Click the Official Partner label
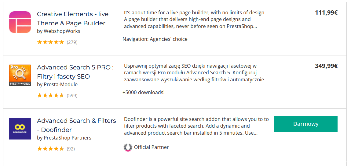This screenshot has width=351, height=166. point(151,147)
